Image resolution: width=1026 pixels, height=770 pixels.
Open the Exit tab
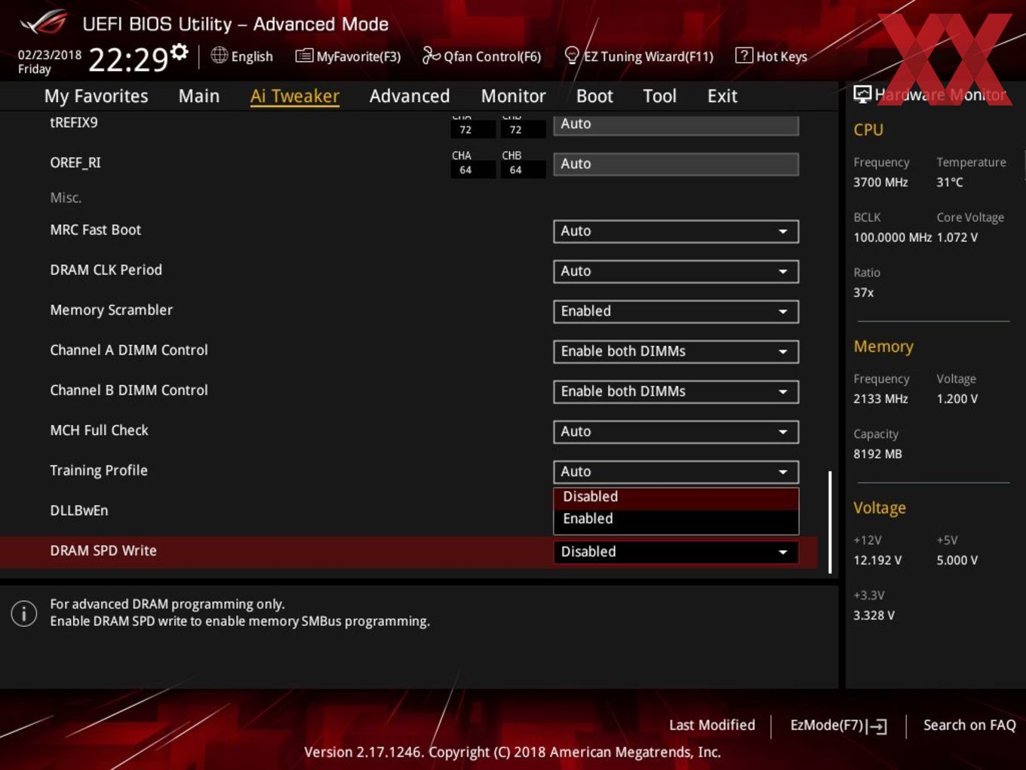click(722, 96)
